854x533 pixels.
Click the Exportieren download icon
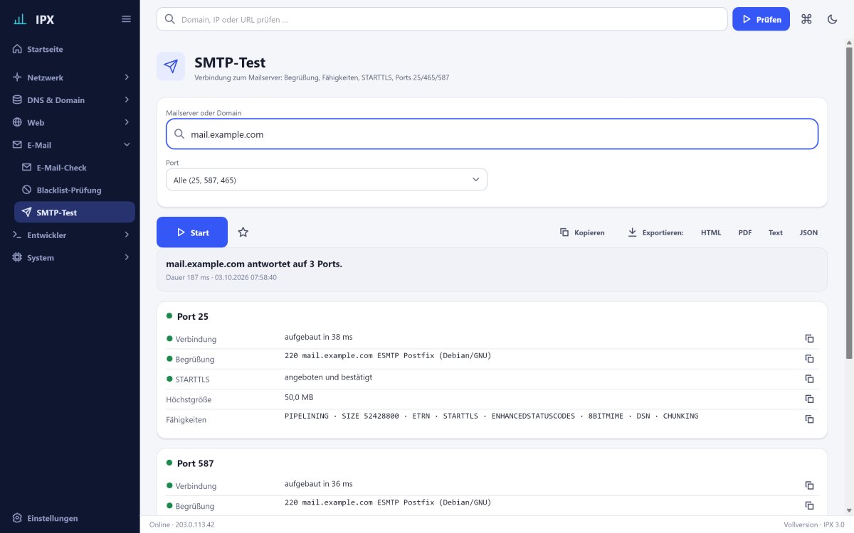click(632, 232)
